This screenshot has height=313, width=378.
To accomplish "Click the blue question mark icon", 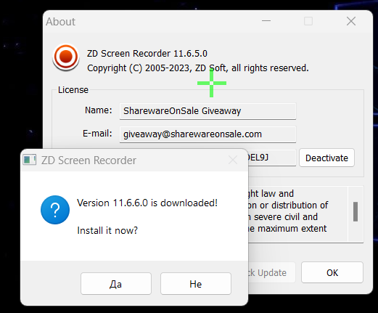I will pyautogui.click(x=55, y=210).
